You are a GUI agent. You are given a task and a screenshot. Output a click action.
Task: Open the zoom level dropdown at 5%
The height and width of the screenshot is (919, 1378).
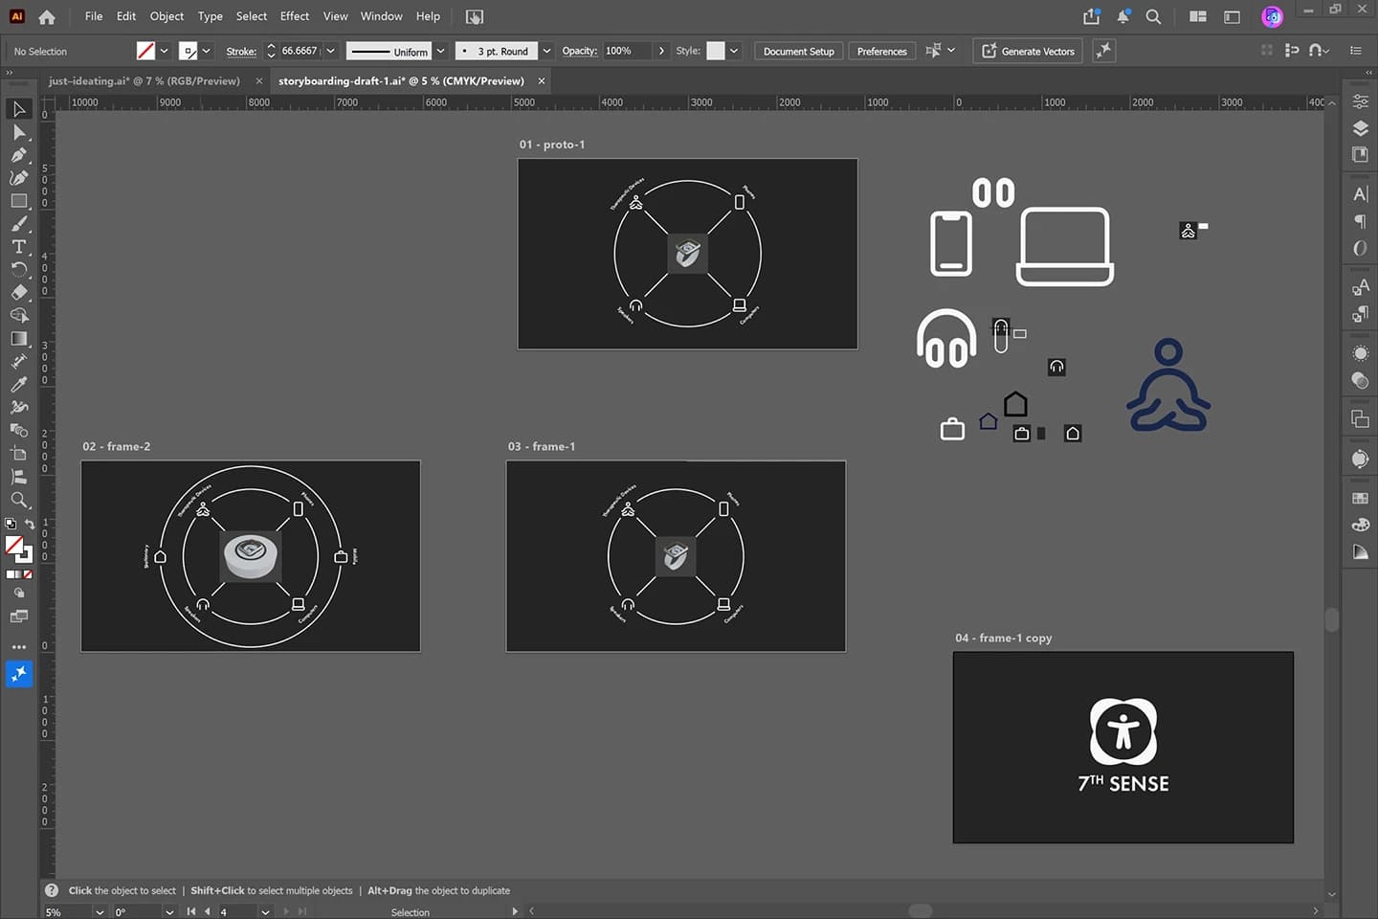point(100,911)
